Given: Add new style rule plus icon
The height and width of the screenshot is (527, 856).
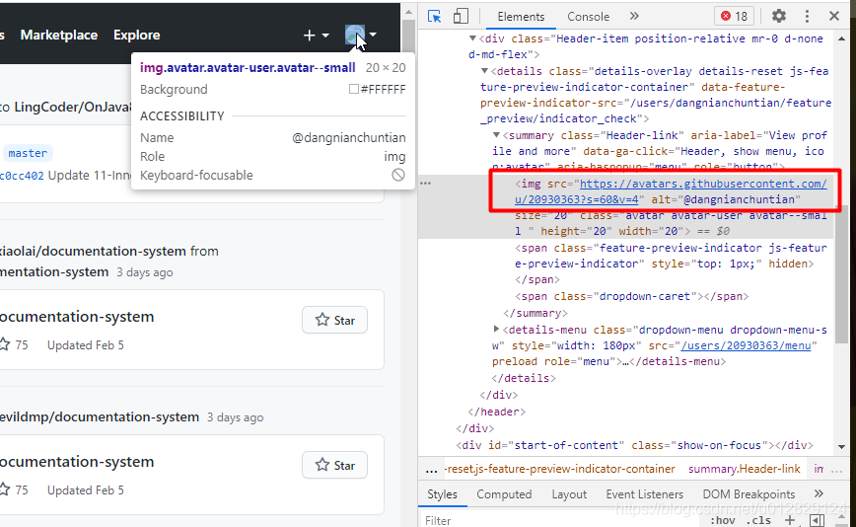Looking at the screenshot, I should (790, 520).
